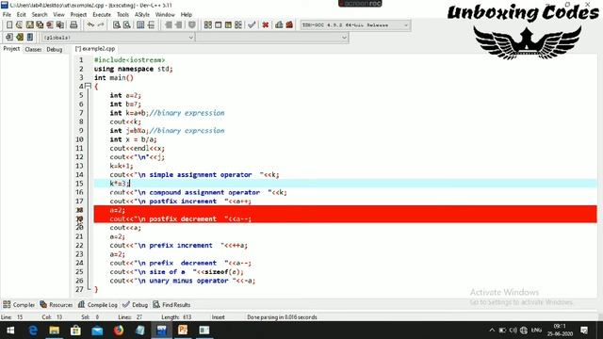Open the Help menu
This screenshot has height=339, width=603.
[187, 15]
